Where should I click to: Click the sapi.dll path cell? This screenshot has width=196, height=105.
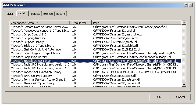135,61
